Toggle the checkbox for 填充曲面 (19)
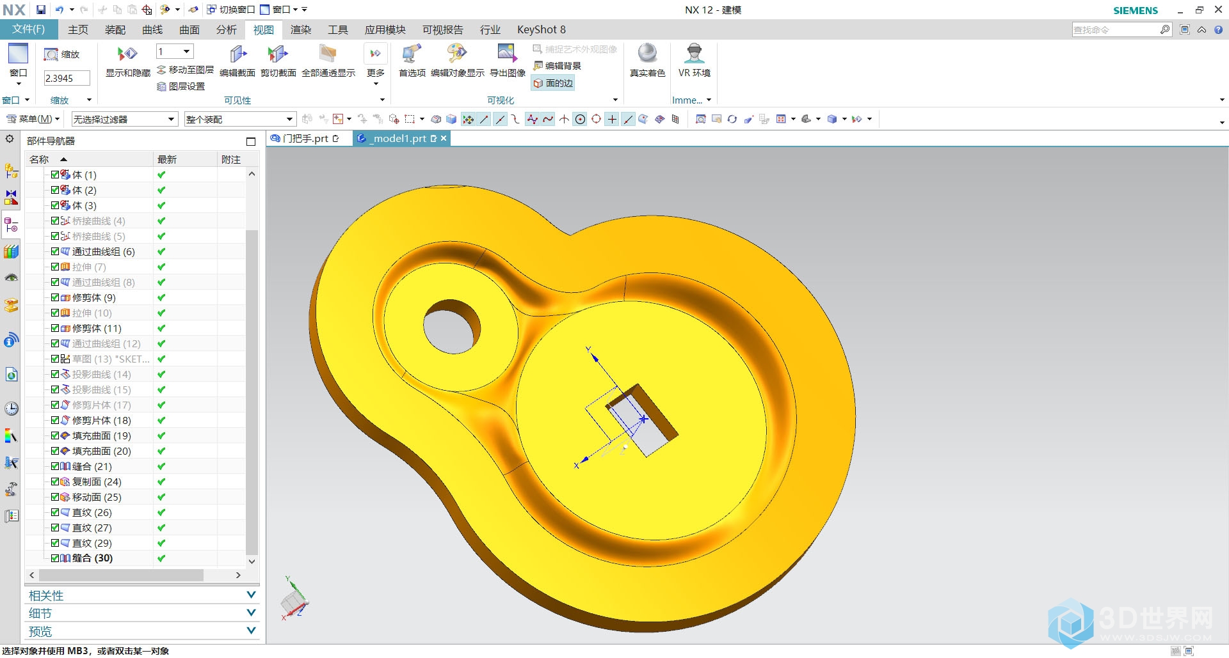 click(55, 435)
